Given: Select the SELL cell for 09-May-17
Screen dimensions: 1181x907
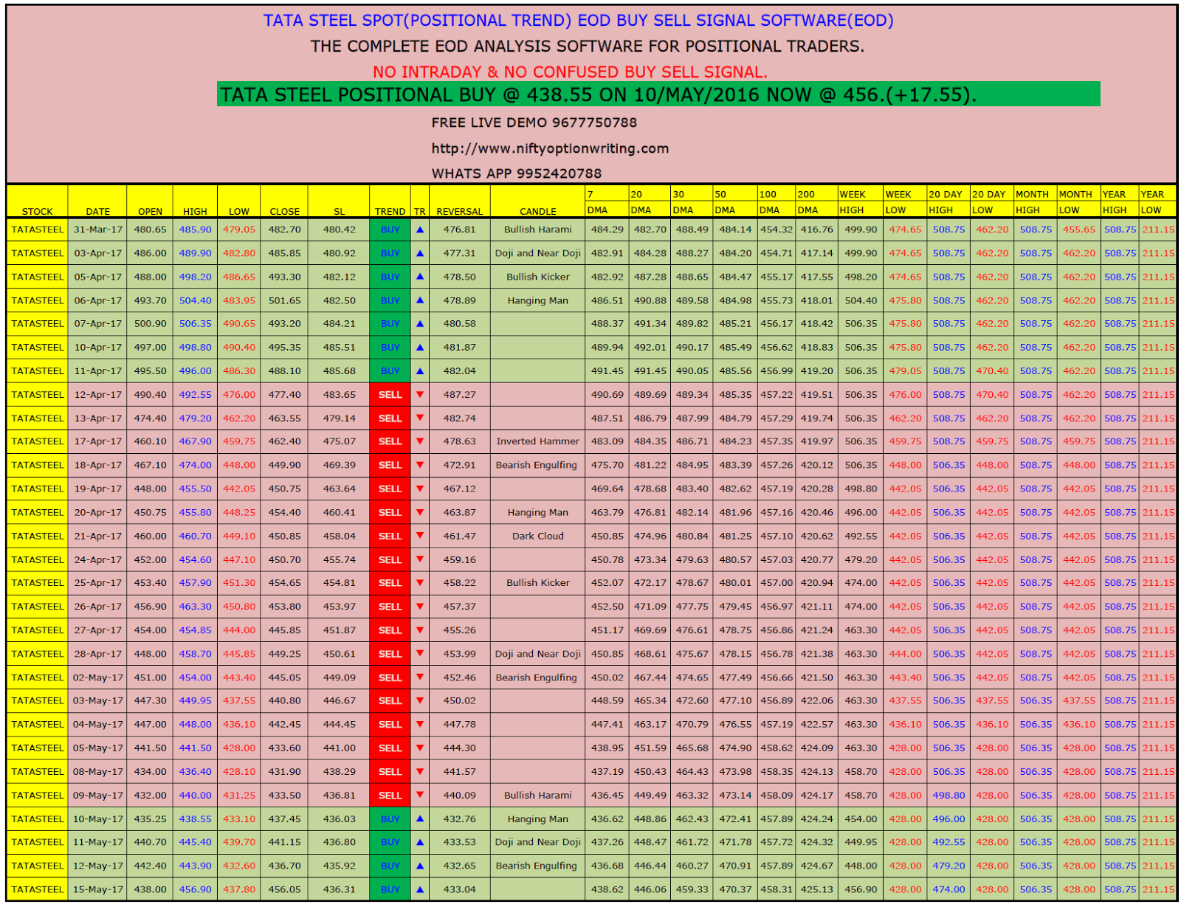Looking at the screenshot, I should [390, 795].
